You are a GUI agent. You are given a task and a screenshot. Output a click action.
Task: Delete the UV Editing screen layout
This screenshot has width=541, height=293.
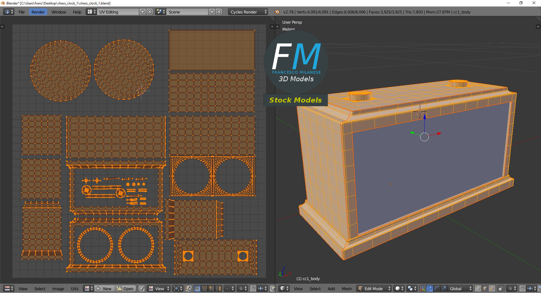[150, 12]
